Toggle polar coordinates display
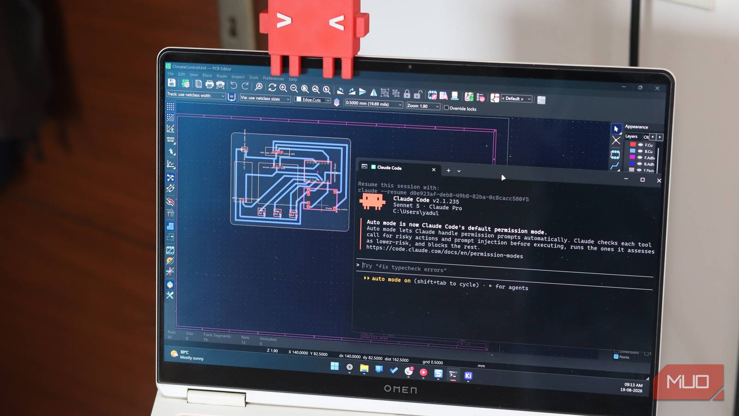The height and width of the screenshot is (416, 739). coord(170,128)
